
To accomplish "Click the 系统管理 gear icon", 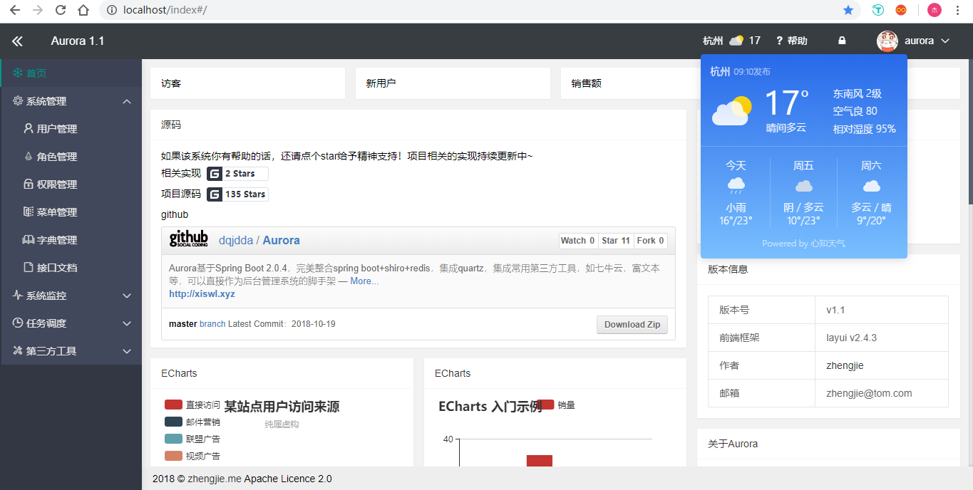I will [x=18, y=101].
